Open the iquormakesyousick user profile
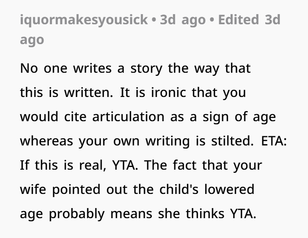Screen dimensions: 308x238 (84, 20)
